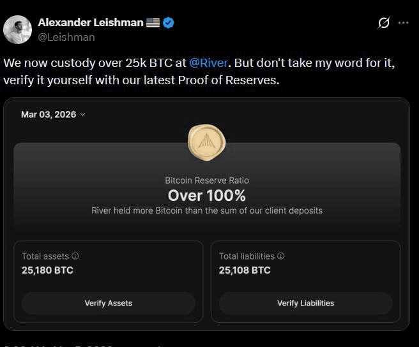Image resolution: width=419 pixels, height=347 pixels.
Task: Select the Over 100% reserve ratio heading
Action: (x=206, y=196)
